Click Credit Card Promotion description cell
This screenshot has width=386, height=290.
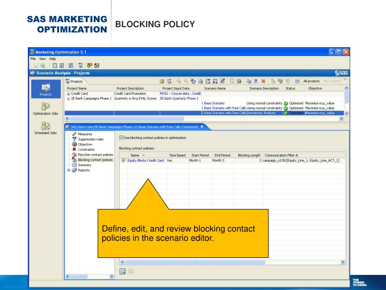(130, 94)
